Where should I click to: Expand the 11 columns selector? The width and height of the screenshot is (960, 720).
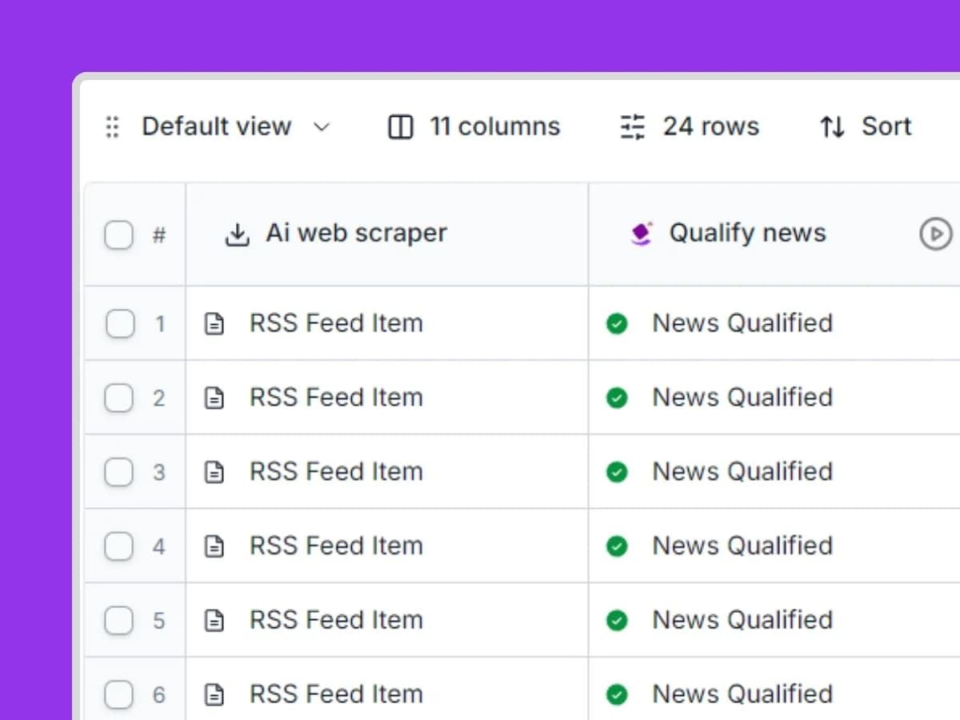(494, 126)
